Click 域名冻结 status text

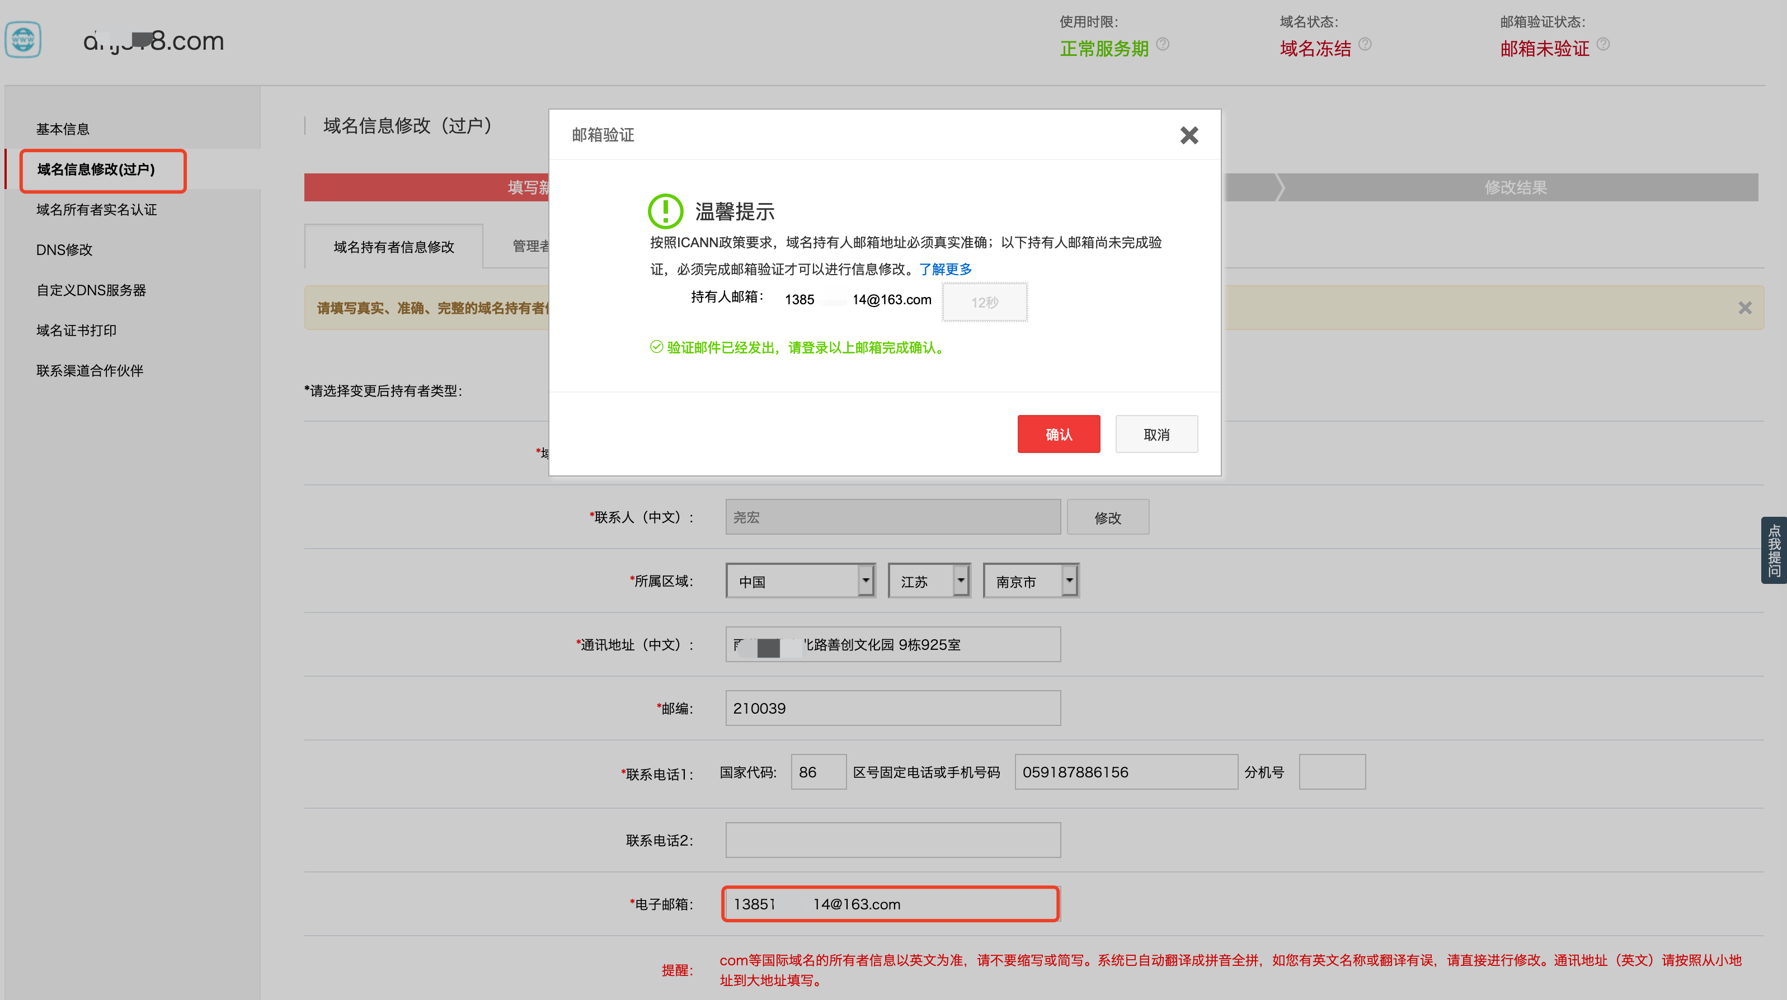1315,49
